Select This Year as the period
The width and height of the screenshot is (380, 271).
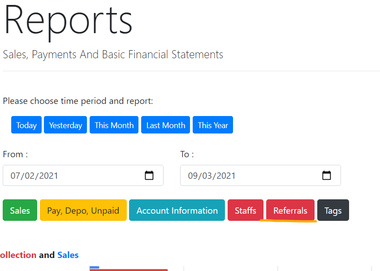pos(213,125)
